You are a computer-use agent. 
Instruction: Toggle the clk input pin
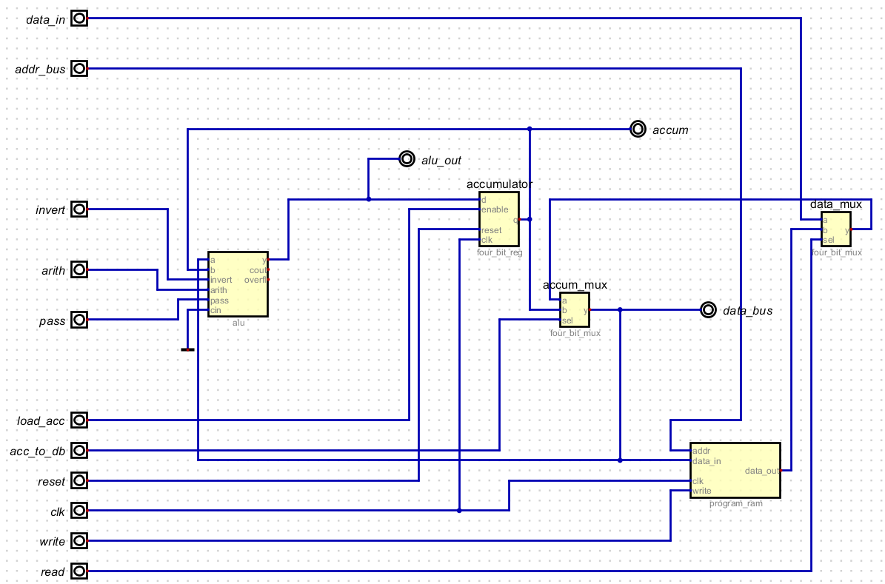(x=78, y=511)
